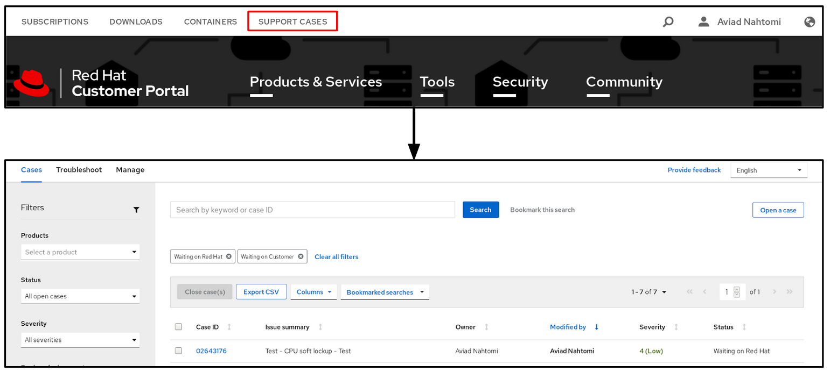Remove the Waiting on Red Hat filter chip
Viewport: 830px width, 372px height.
click(x=229, y=256)
